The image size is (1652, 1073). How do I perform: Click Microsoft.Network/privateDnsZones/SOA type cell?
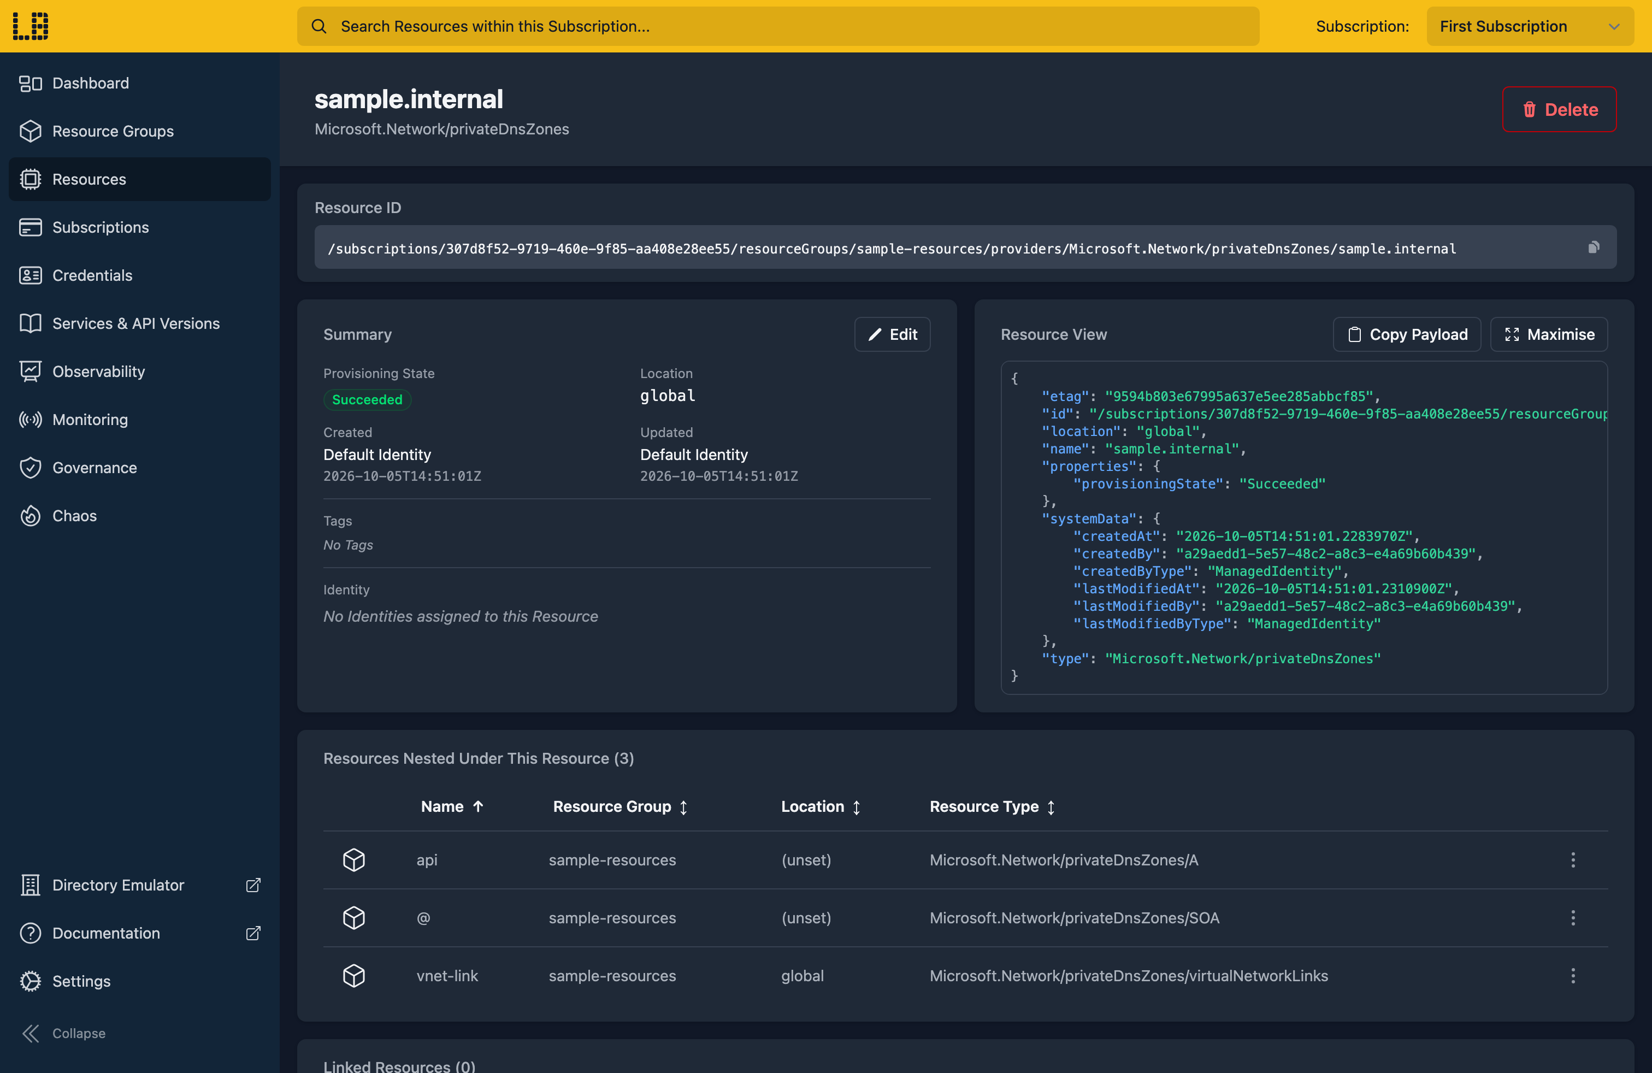pyautogui.click(x=1075, y=917)
